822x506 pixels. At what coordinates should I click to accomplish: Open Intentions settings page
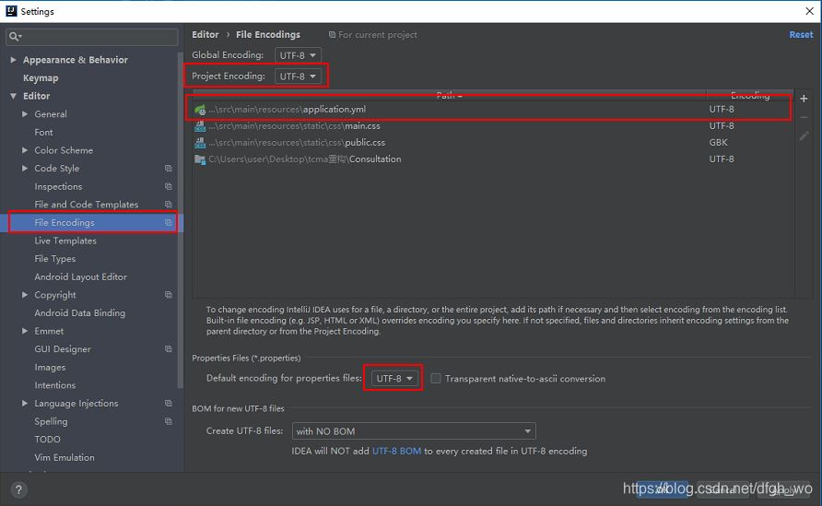(x=55, y=385)
